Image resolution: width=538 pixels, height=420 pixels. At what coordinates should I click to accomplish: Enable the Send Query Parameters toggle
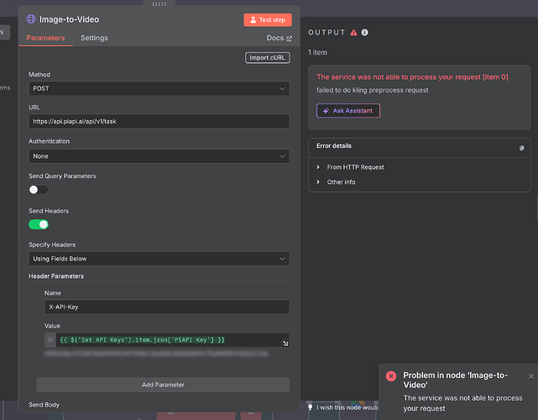pyautogui.click(x=39, y=190)
